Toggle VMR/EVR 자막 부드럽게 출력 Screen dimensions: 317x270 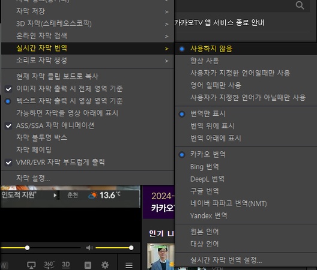[x=88, y=162]
